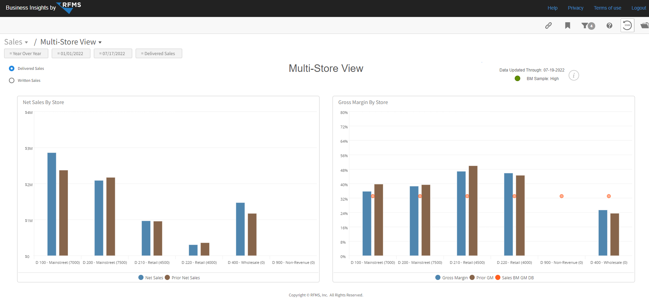The height and width of the screenshot is (307, 649).
Task: Click the Logout link
Action: pyautogui.click(x=639, y=8)
